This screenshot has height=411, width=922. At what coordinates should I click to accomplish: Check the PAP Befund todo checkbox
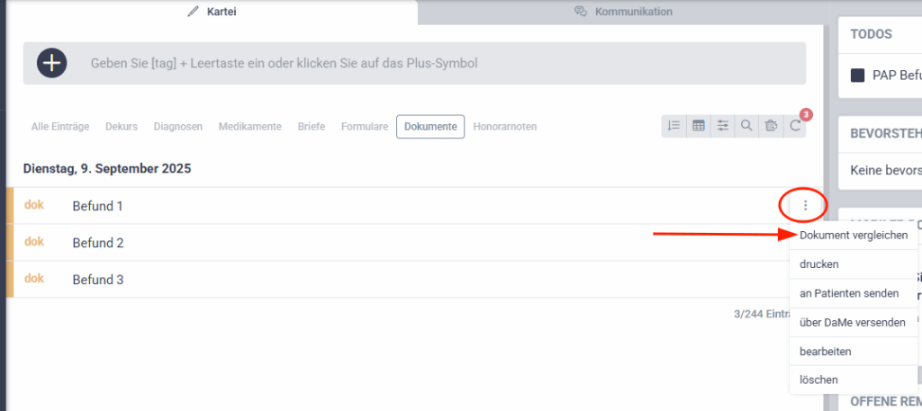857,76
